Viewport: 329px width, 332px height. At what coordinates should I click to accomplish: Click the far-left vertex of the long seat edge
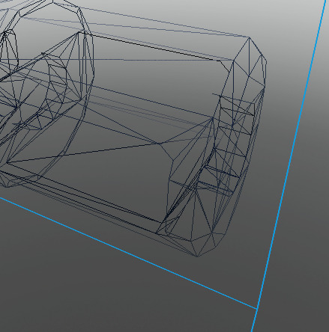point(7,163)
